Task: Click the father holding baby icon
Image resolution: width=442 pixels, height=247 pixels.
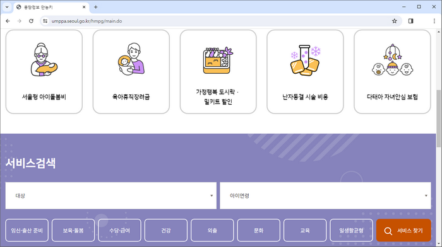Action: pos(131,59)
